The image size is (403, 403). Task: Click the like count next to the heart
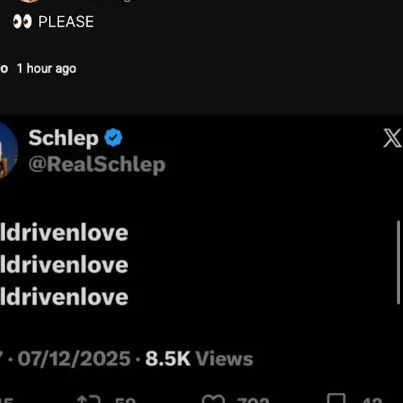tap(253, 400)
